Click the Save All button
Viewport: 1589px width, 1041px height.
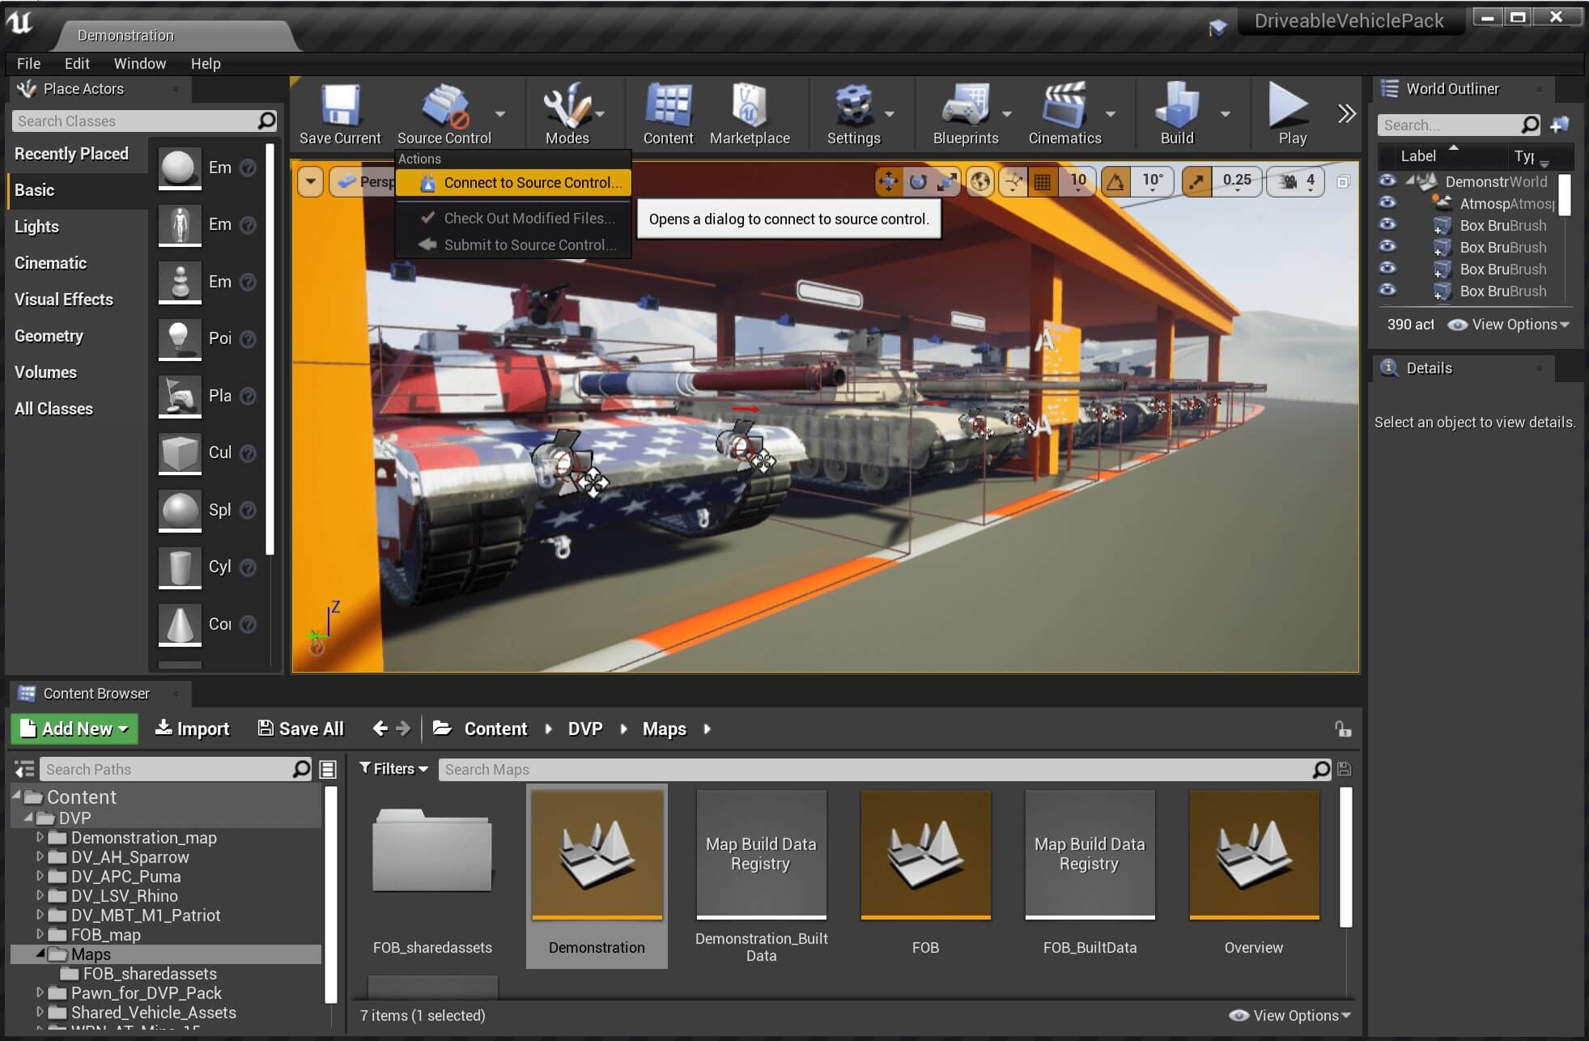coord(300,729)
